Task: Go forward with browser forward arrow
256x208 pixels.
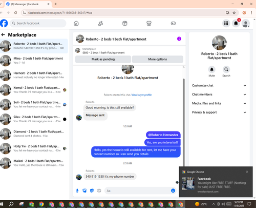Action: click(x=8, y=13)
